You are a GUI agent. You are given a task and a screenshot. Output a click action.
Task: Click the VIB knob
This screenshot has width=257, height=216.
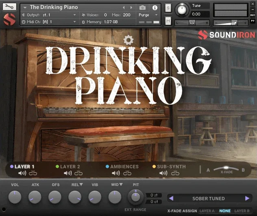coord(95,197)
